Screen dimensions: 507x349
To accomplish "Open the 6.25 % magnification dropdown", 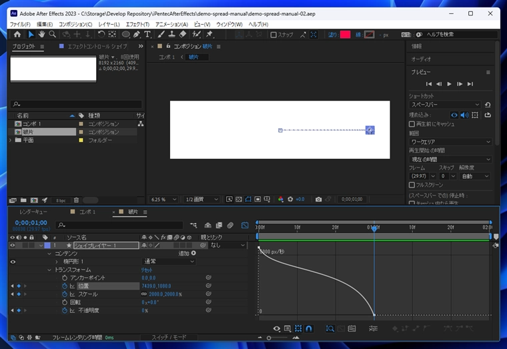I will point(163,200).
